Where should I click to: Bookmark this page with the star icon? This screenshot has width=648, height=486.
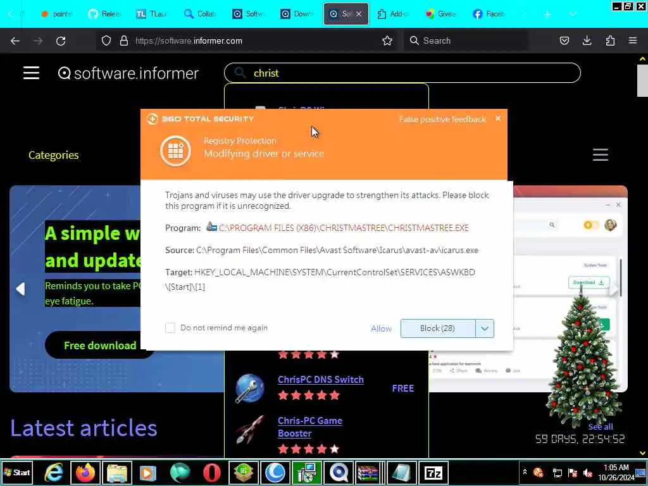(x=387, y=40)
